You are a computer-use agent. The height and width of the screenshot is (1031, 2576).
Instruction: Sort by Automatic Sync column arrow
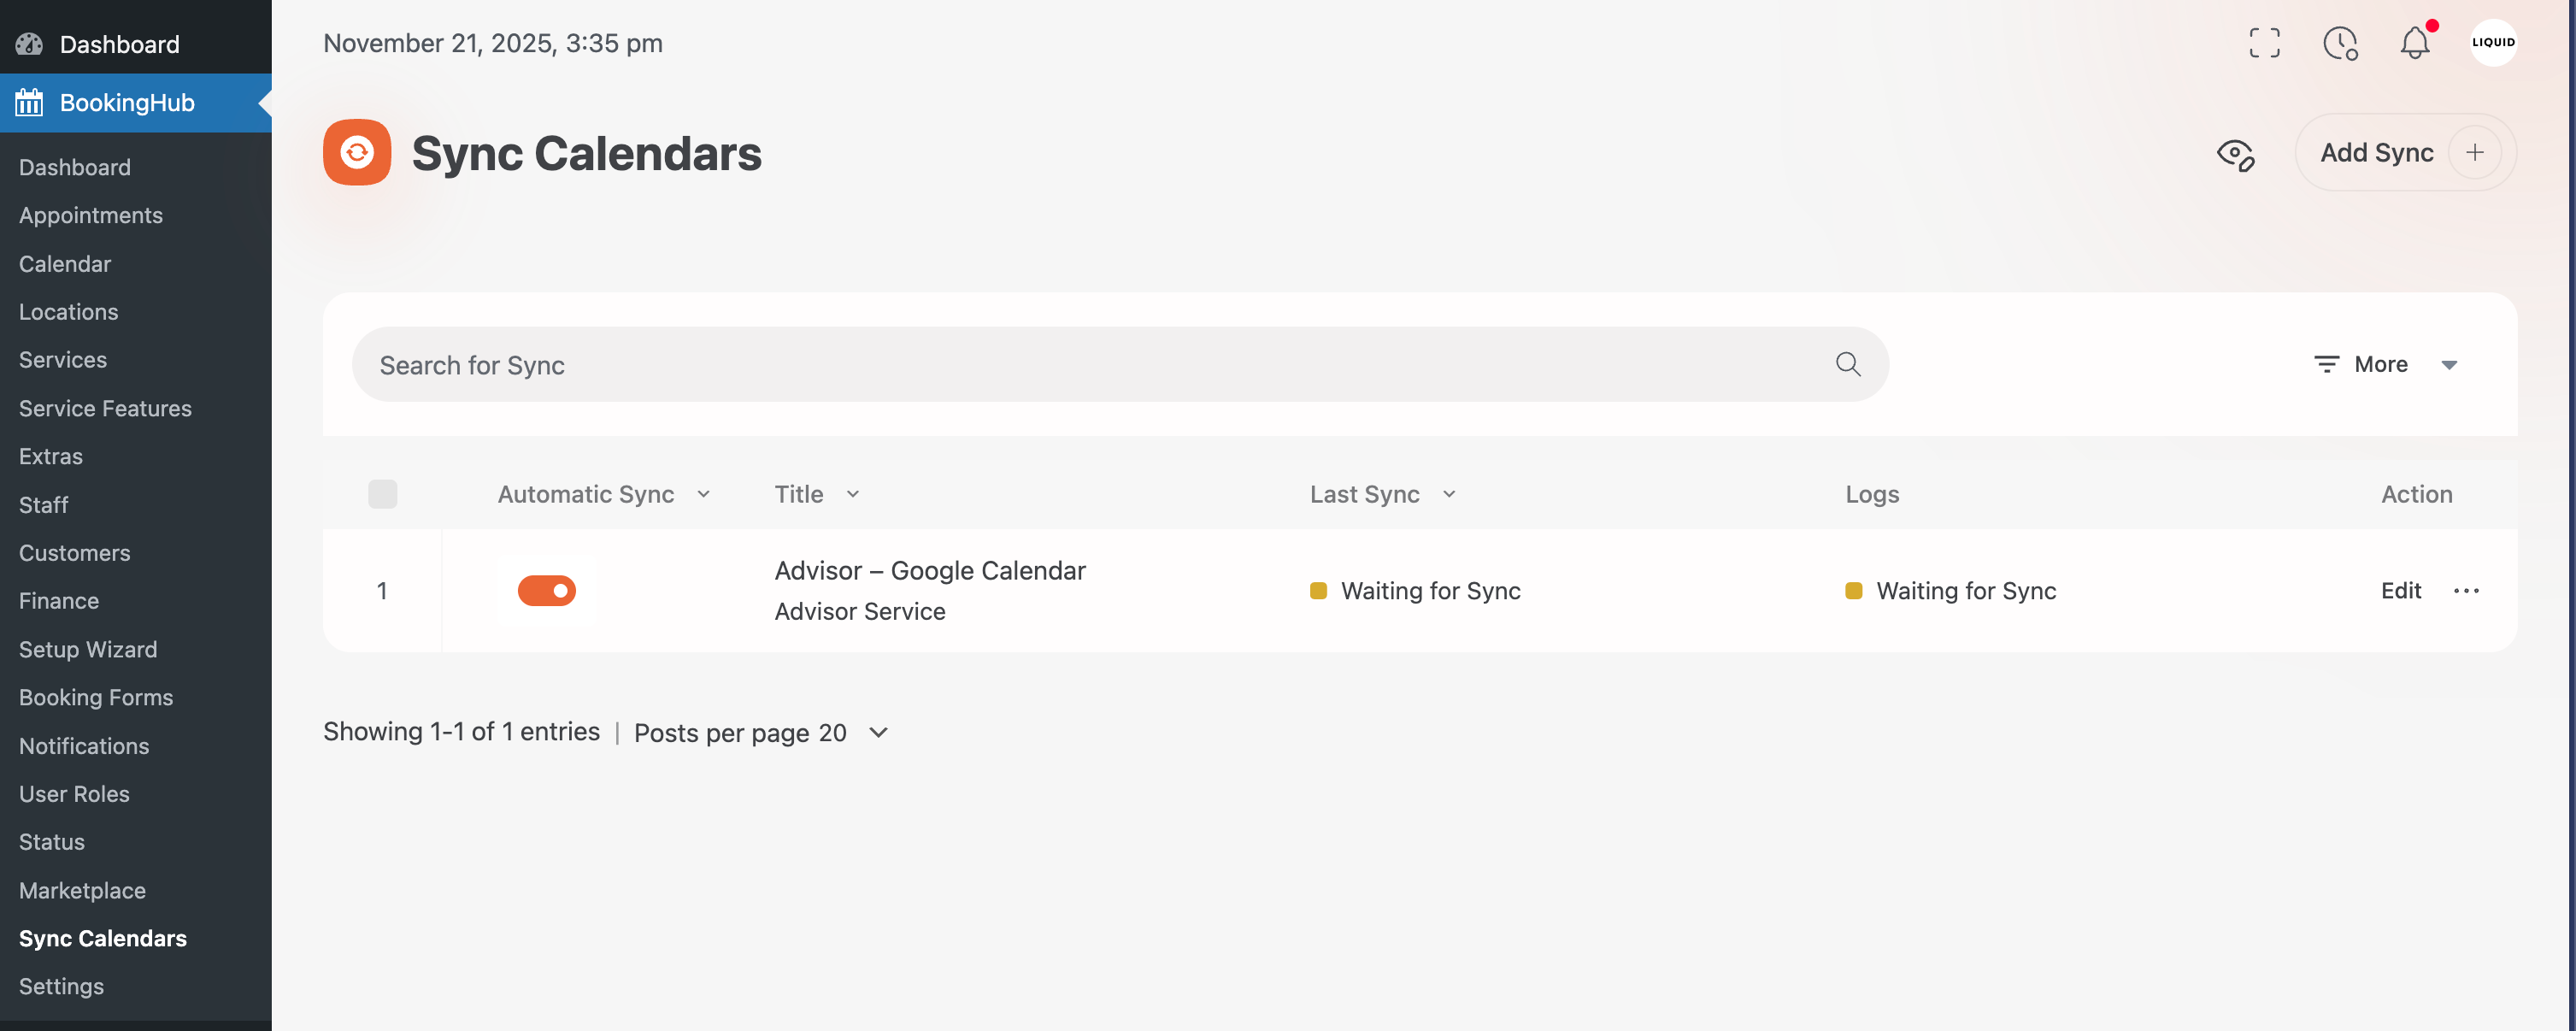click(703, 494)
